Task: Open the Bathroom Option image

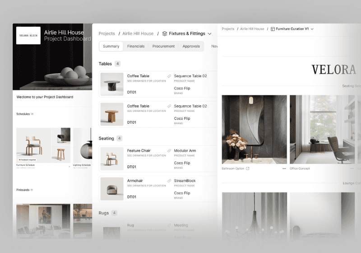Action: [255, 130]
